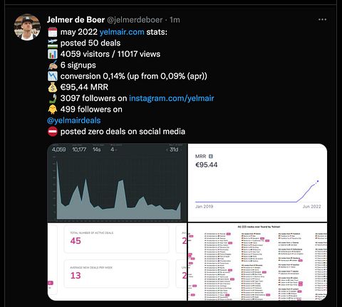Open the active deals stats image

pos(118,262)
